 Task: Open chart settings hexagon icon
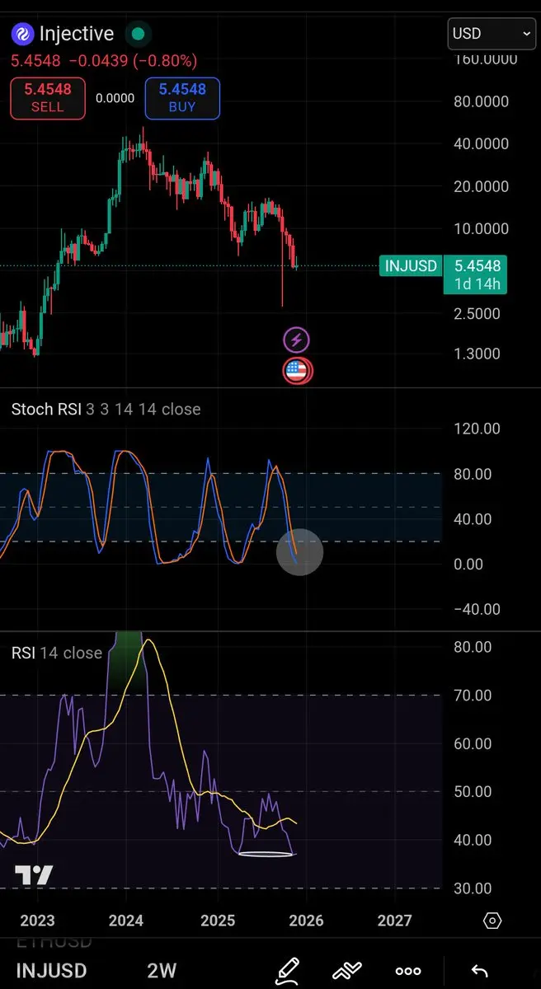[x=492, y=921]
